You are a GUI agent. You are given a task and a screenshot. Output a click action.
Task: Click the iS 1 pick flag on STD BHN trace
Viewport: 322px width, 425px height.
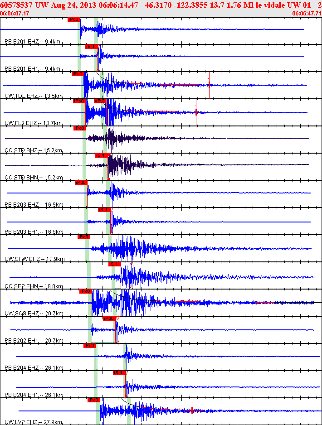pos(102,155)
